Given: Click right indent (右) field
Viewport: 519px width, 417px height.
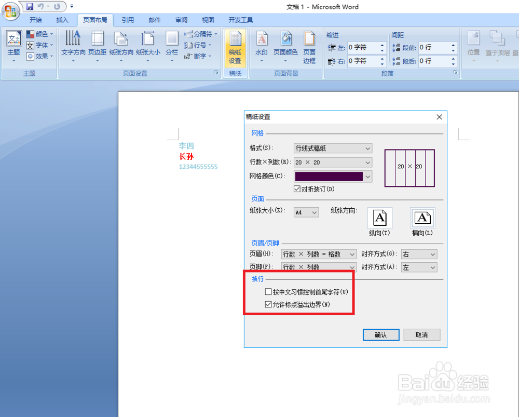Looking at the screenshot, I should pyautogui.click(x=363, y=61).
